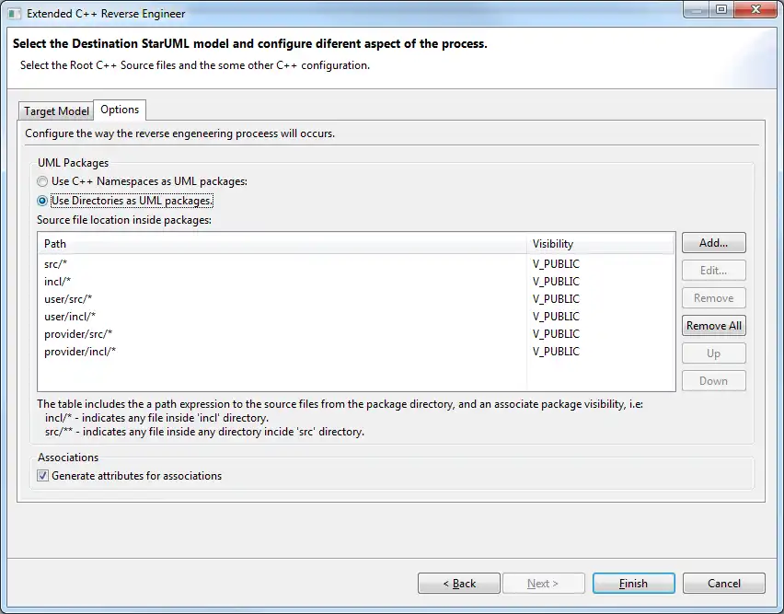Click V_PUBLIC visibility in the incl/* row
784x614 pixels.
[556, 282]
